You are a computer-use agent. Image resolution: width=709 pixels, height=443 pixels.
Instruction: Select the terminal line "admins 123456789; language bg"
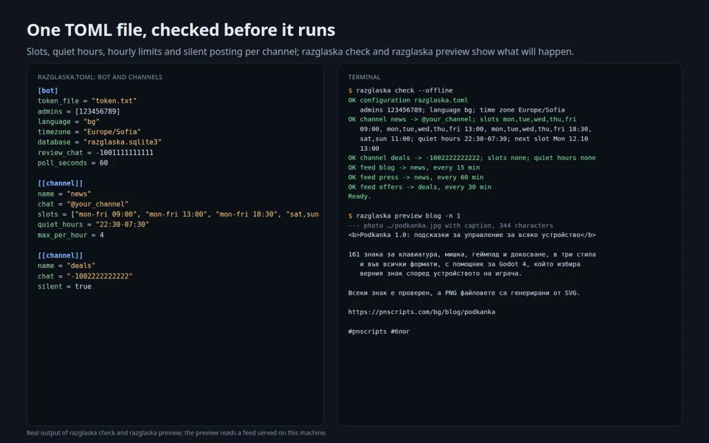tap(463, 110)
